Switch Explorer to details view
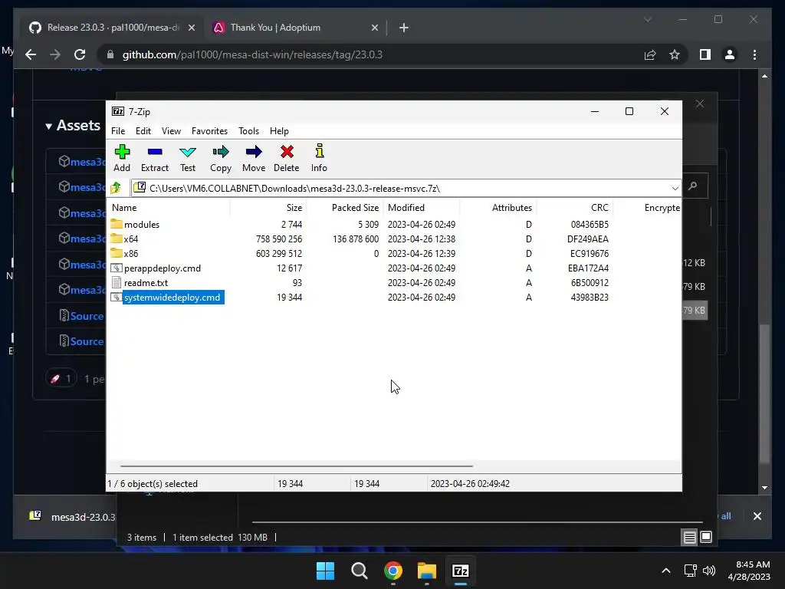The height and width of the screenshot is (589, 785). pyautogui.click(x=689, y=538)
